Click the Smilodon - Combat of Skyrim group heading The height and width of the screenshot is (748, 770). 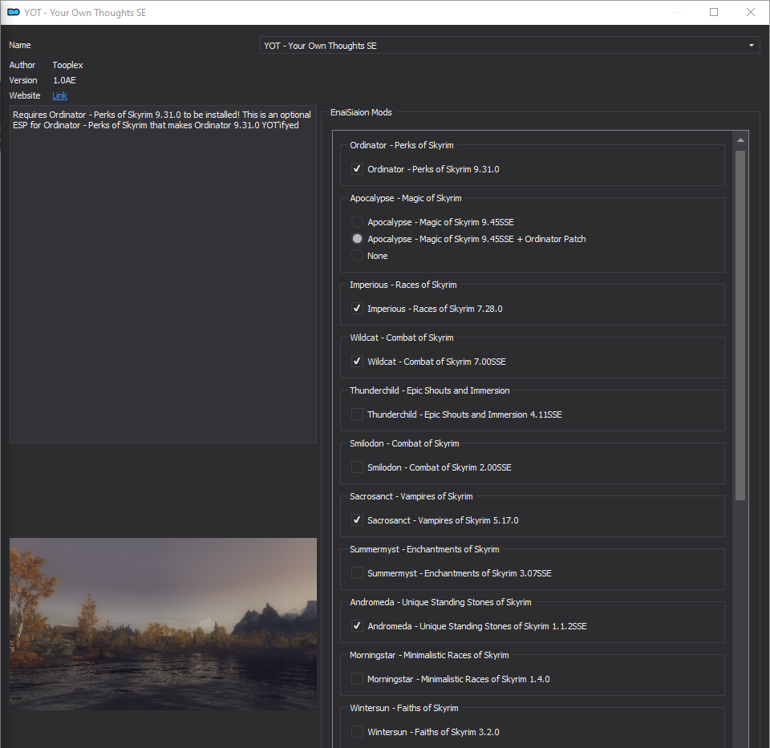point(404,443)
